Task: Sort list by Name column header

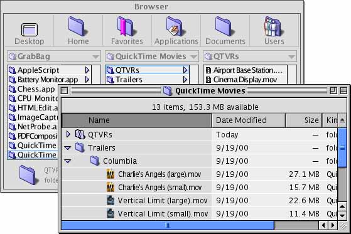Action: coord(136,120)
